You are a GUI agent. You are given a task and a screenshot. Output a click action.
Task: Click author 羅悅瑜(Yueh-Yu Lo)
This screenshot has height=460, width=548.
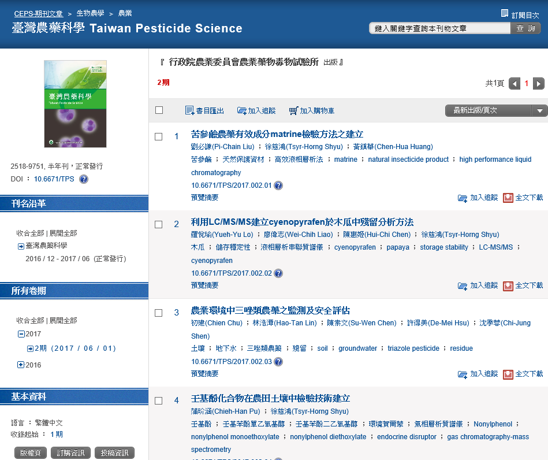[222, 235]
